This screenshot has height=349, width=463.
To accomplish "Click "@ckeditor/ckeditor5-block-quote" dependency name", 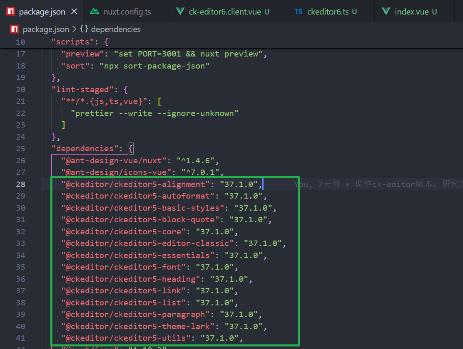I will 141,220.
